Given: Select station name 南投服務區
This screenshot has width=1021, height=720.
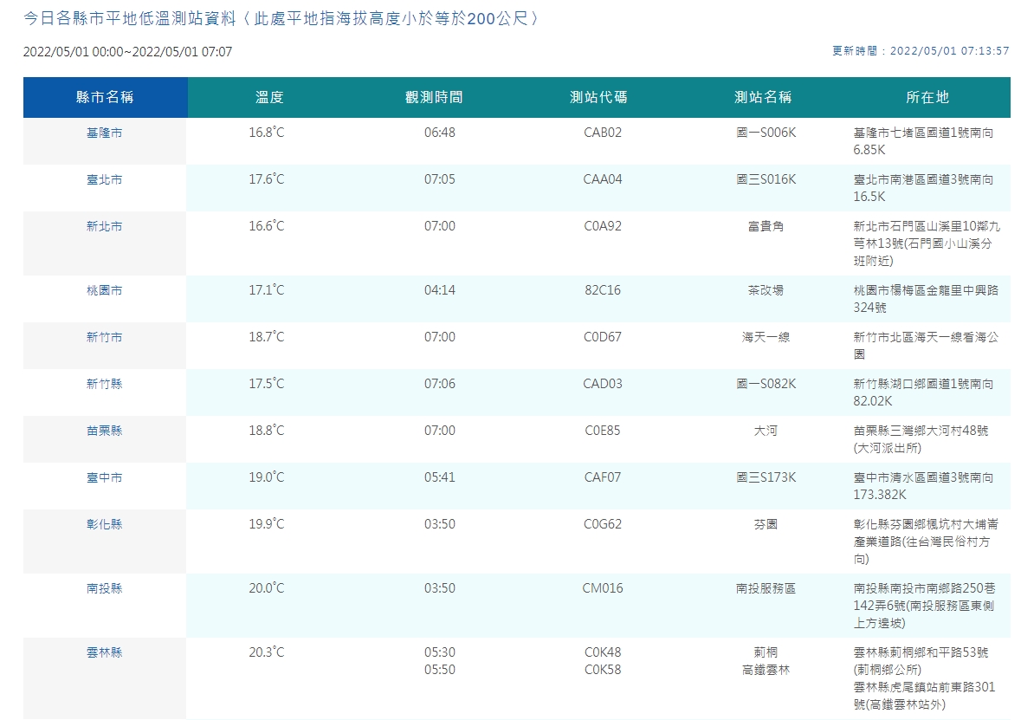Looking at the screenshot, I should (766, 589).
